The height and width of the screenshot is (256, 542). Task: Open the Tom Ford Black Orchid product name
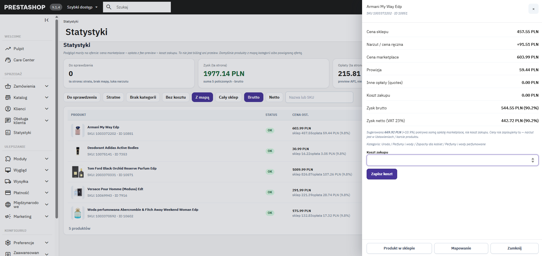pyautogui.click(x=122, y=168)
